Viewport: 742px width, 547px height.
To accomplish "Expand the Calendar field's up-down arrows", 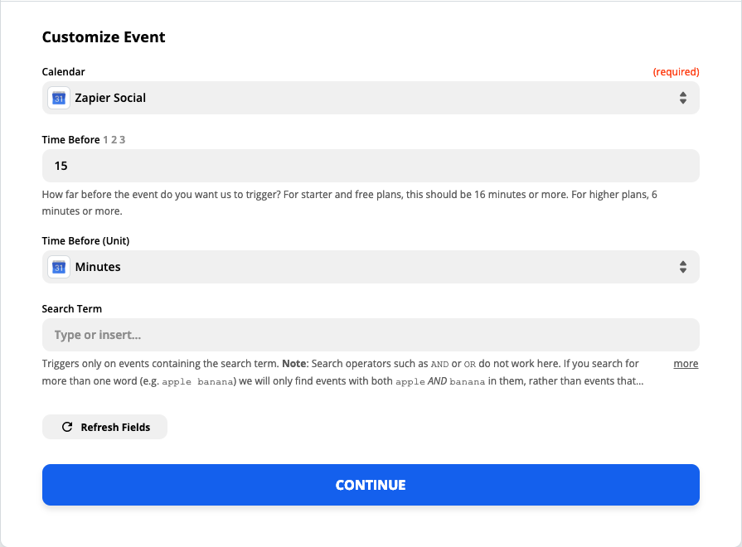I will (683, 98).
